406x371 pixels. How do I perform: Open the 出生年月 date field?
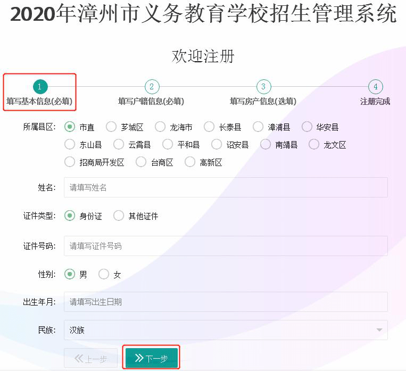[226, 302]
